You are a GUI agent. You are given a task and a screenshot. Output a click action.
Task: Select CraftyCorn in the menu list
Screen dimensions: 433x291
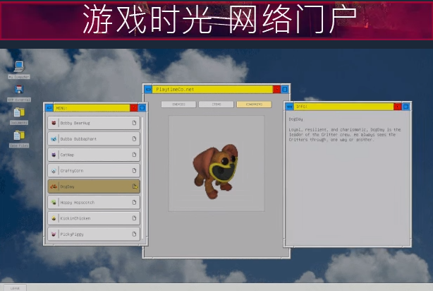tap(94, 171)
